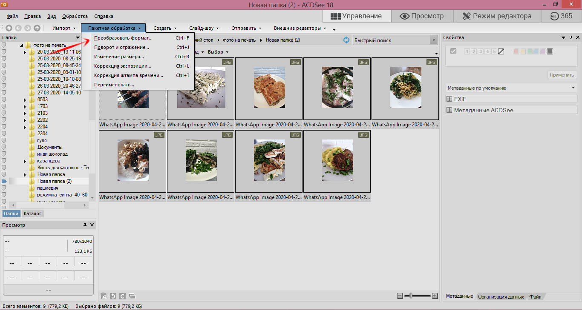
Task: Click the zoom out minus icon beside the thumbnail slider
Action: (400, 296)
